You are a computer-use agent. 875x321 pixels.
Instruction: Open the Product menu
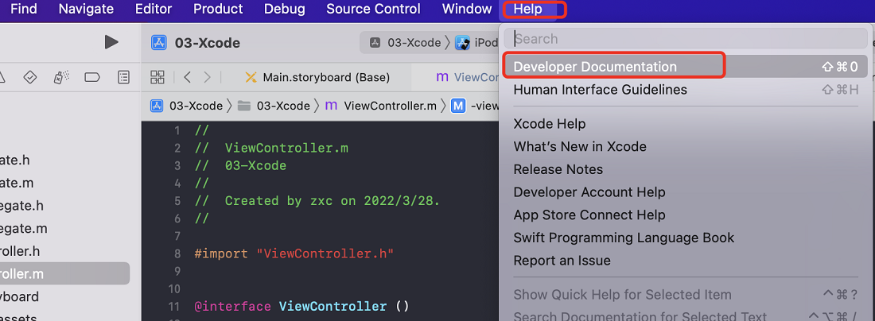click(218, 10)
